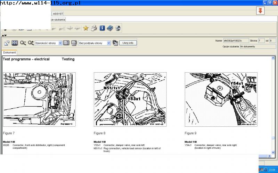Click the 'Test programme - electrical' heading

(x=26, y=59)
